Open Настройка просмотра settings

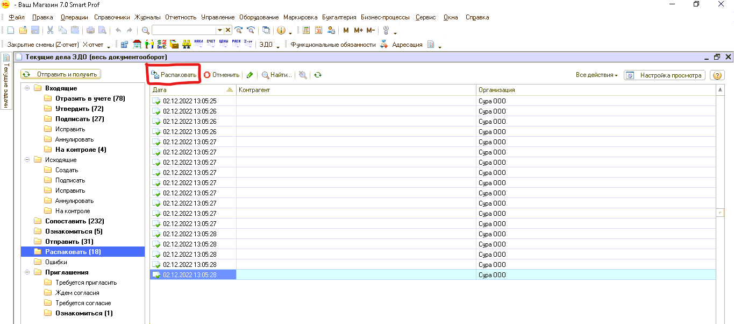[x=665, y=75]
